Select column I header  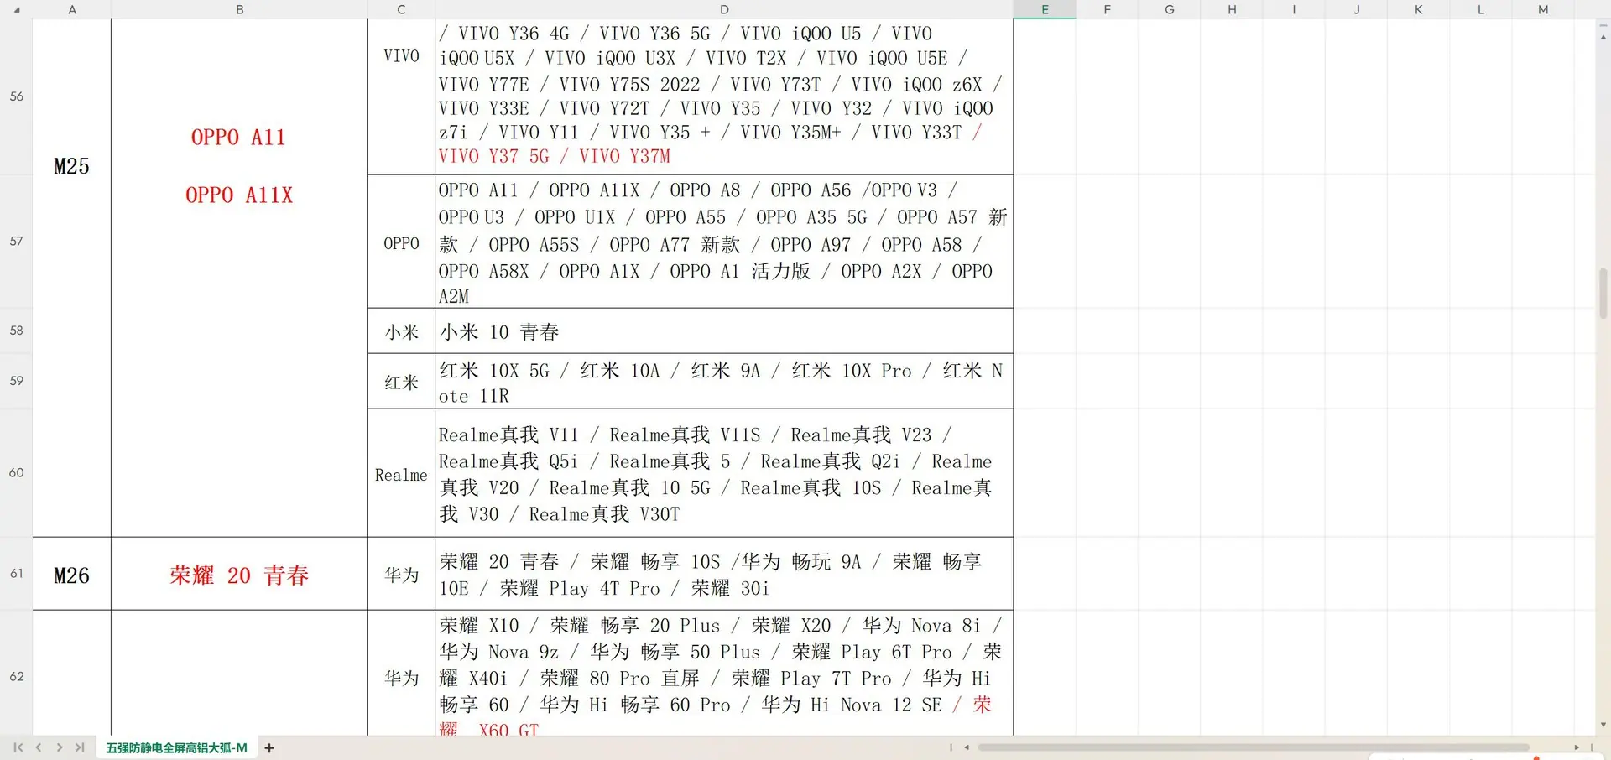click(1294, 9)
